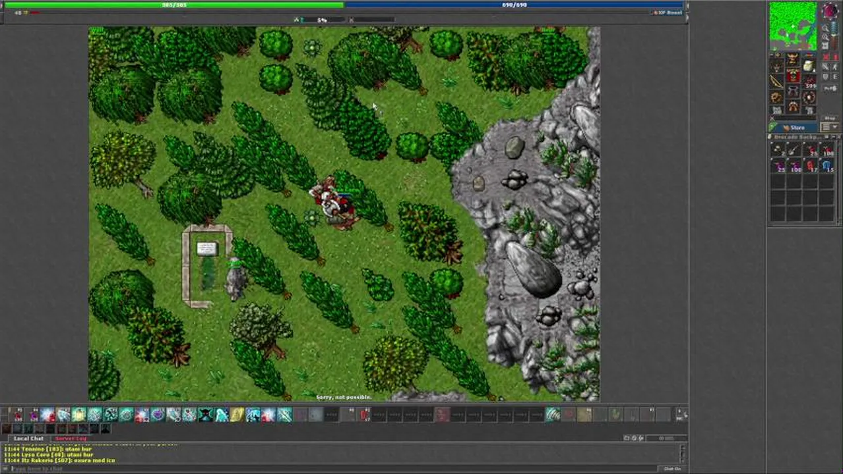Viewport: 843px width, 474px height.
Task: Click the chat line 'exura med ico'
Action: (x=94, y=460)
